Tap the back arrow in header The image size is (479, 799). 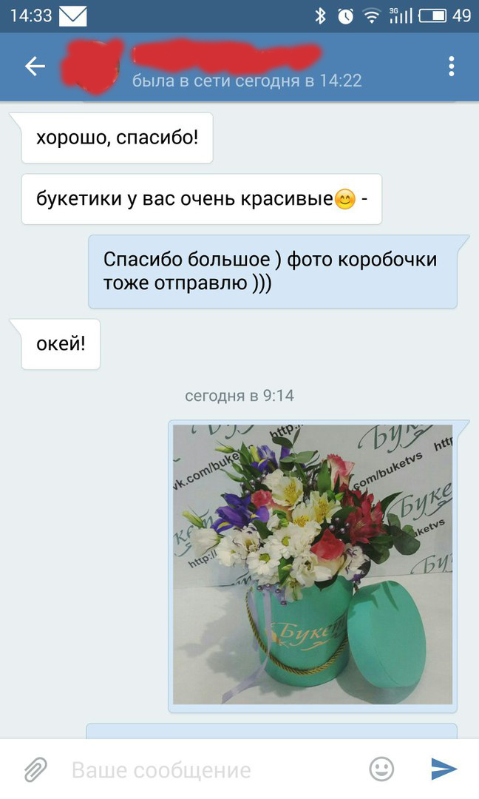(35, 67)
